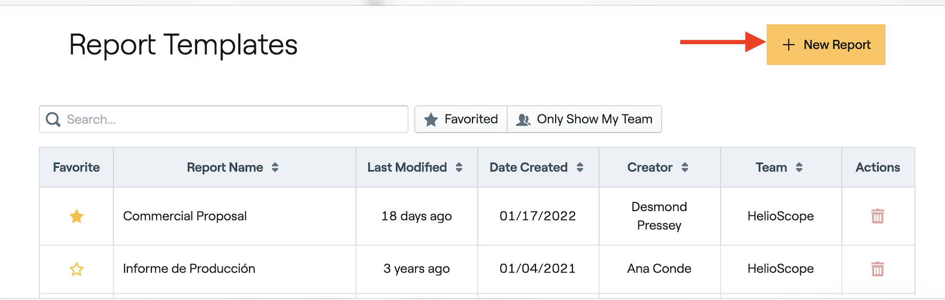Click the Favorite column header
The width and height of the screenshot is (945, 300).
point(76,167)
